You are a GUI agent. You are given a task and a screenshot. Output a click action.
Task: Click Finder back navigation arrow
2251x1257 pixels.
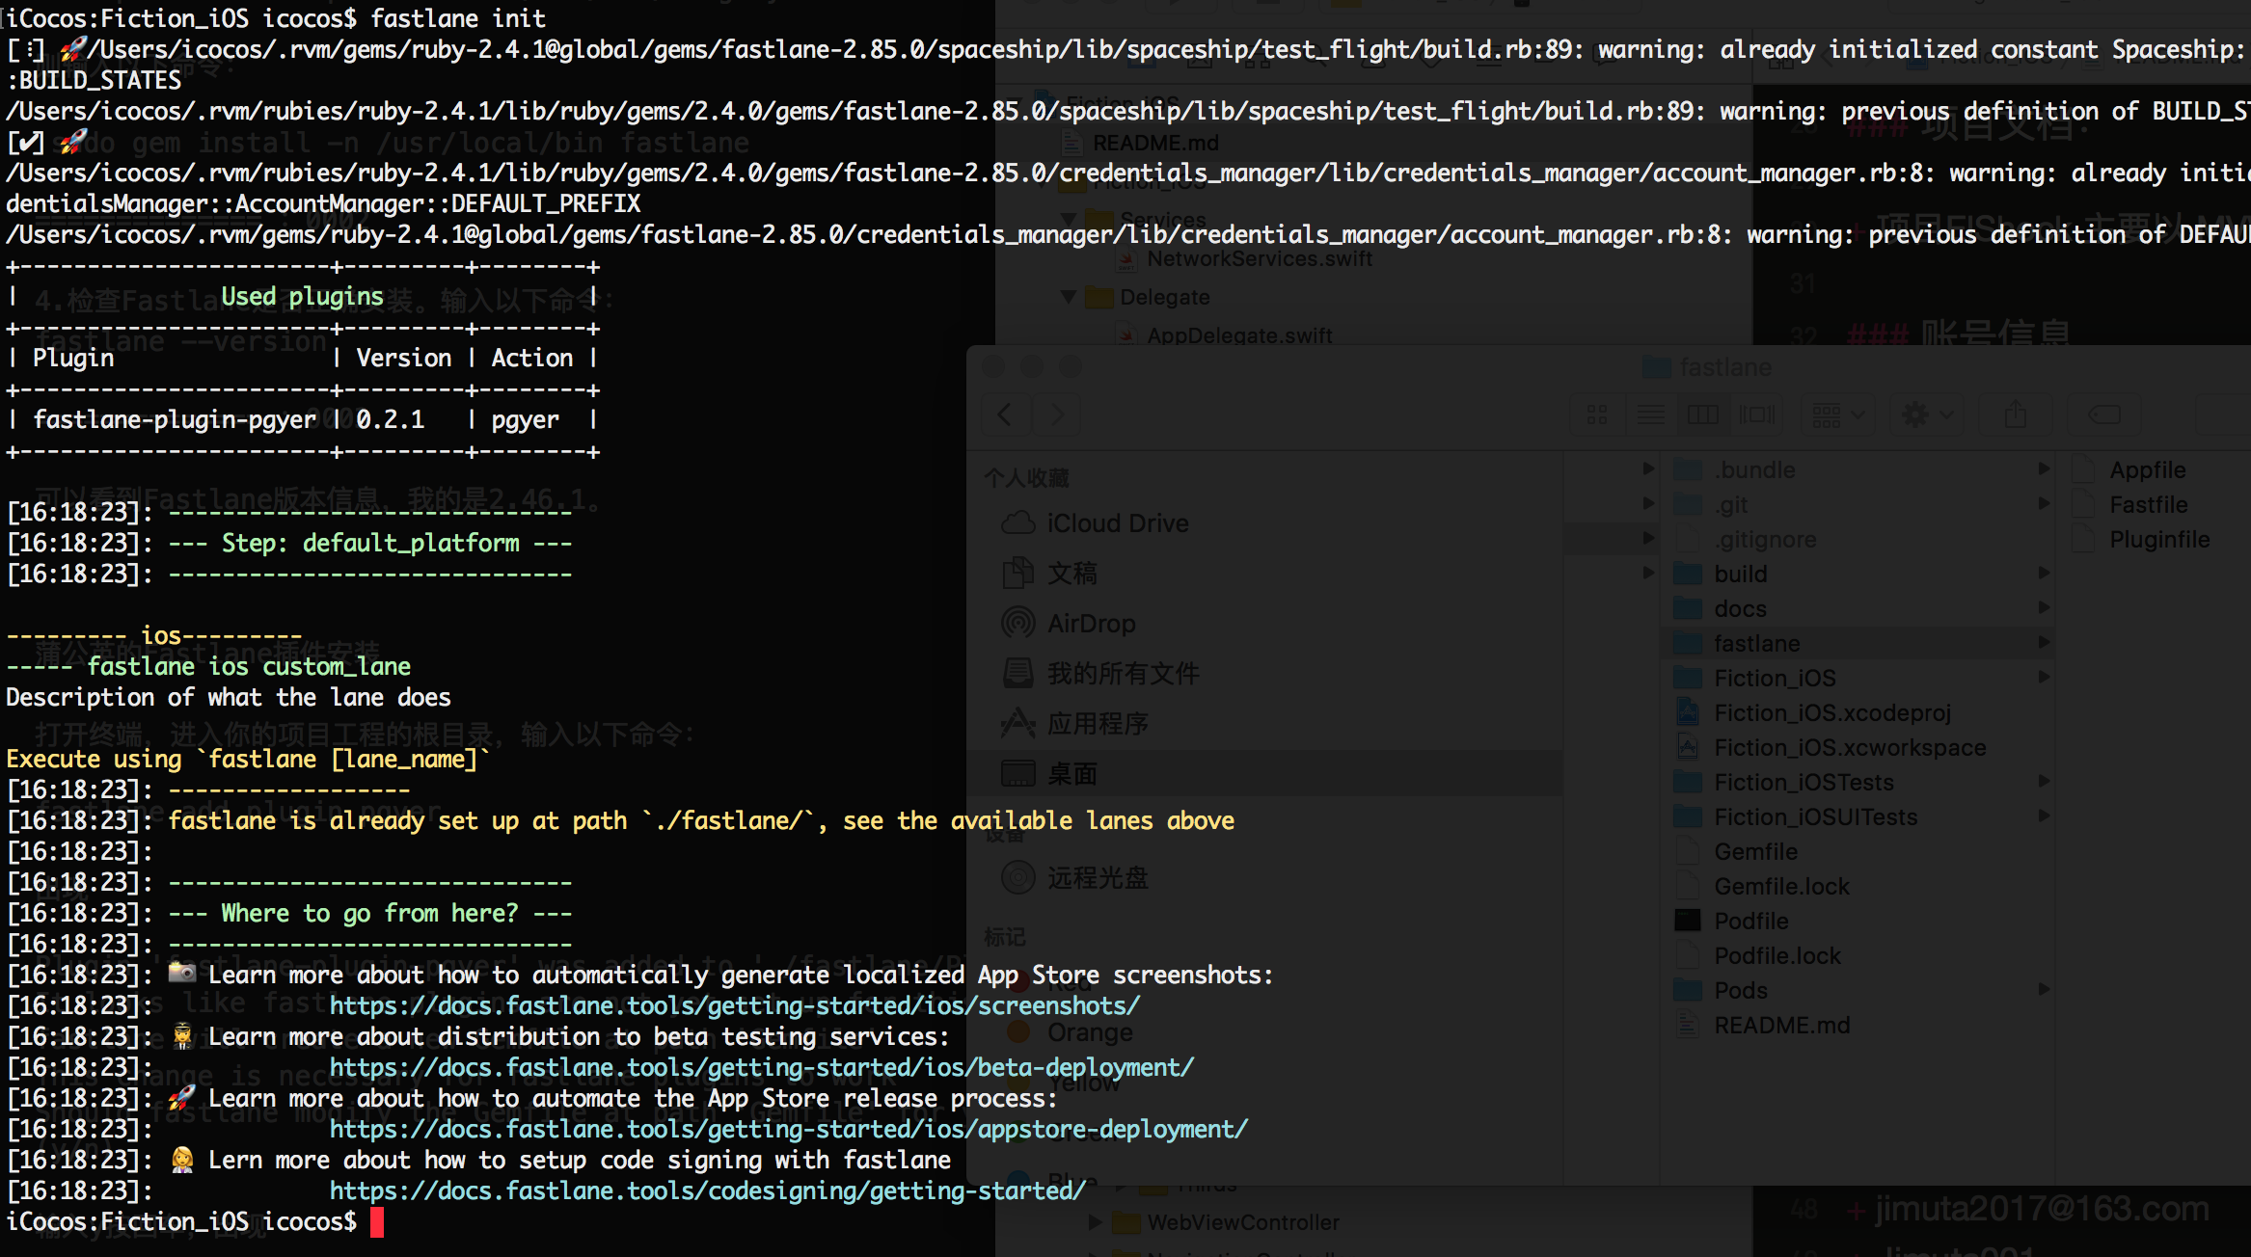[x=1005, y=415]
